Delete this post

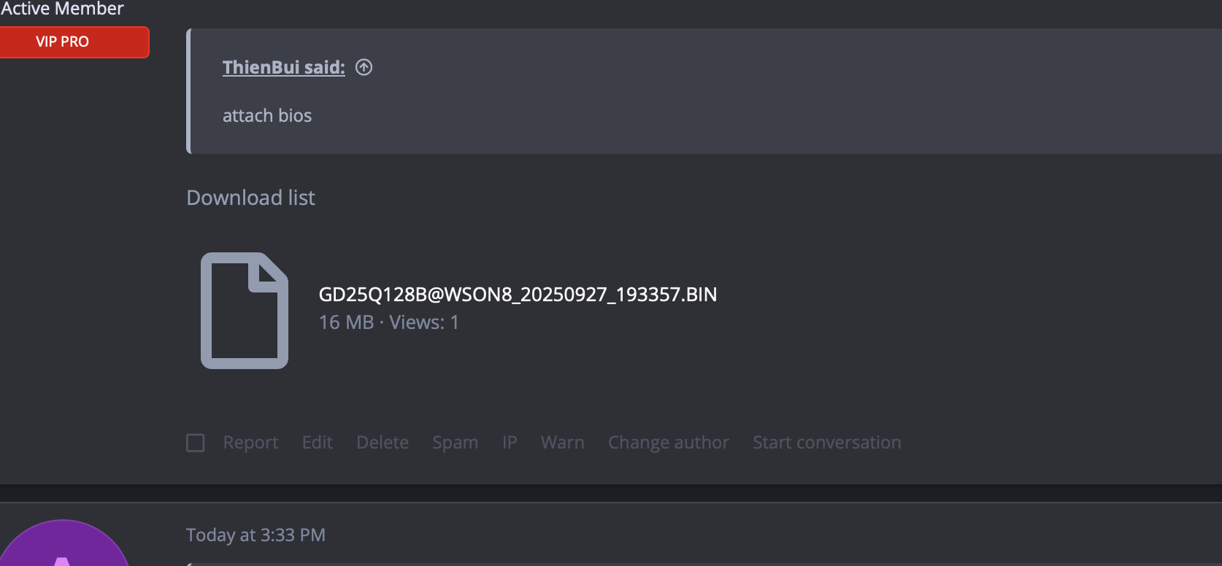[x=383, y=443]
